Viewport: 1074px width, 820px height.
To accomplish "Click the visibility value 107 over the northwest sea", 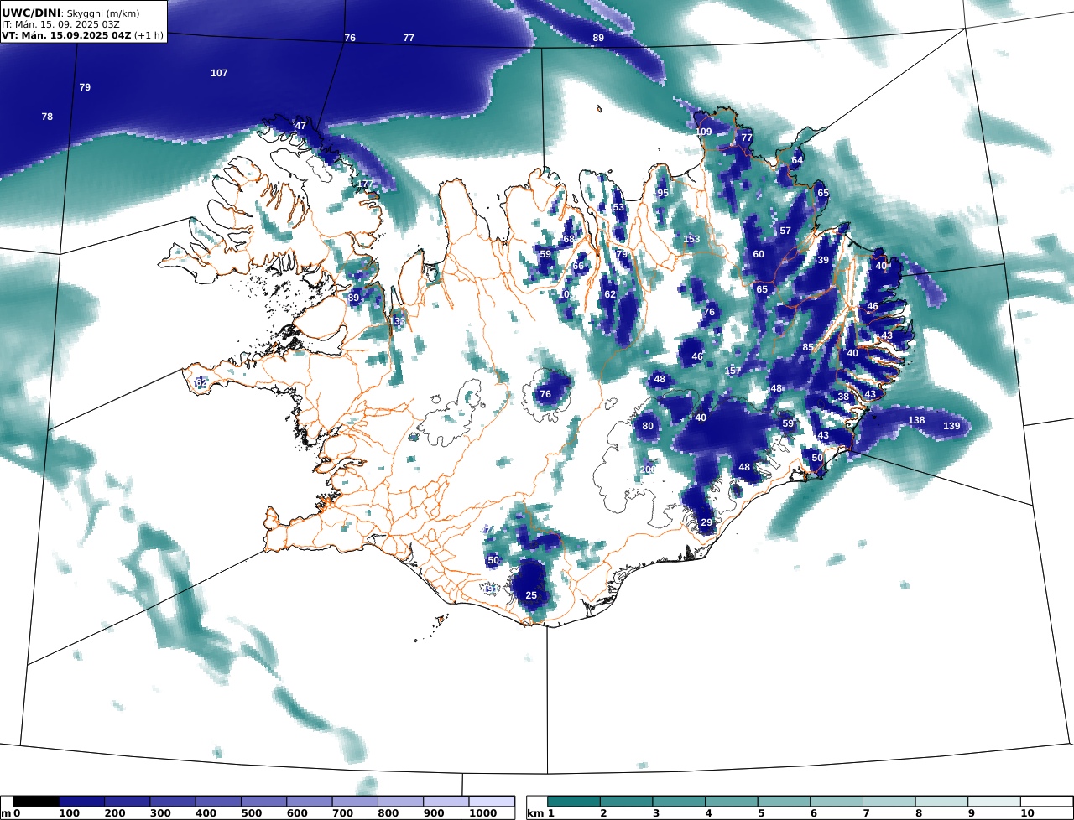I will pos(219,73).
